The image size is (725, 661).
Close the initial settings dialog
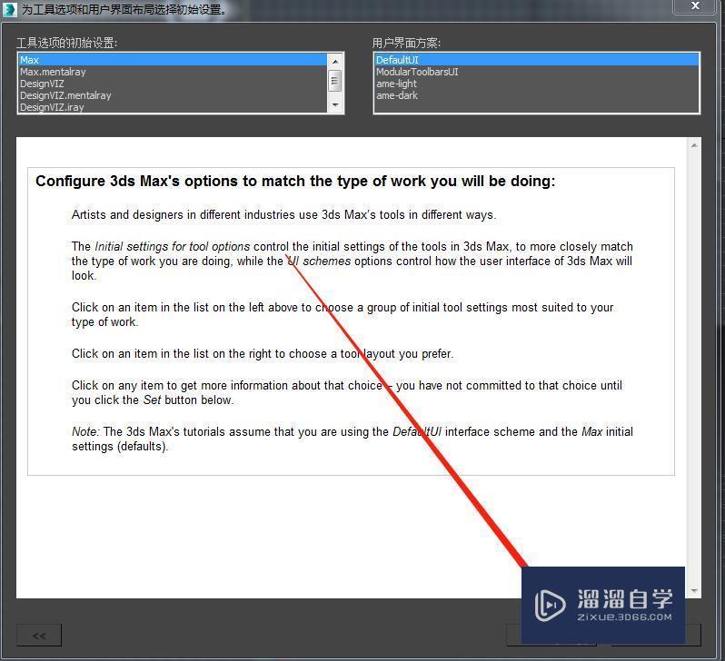[695, 5]
